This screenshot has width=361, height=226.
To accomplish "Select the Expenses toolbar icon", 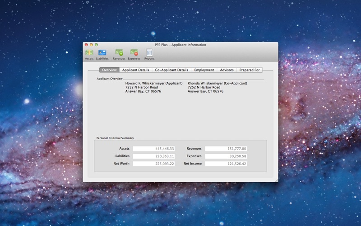I will pos(134,53).
